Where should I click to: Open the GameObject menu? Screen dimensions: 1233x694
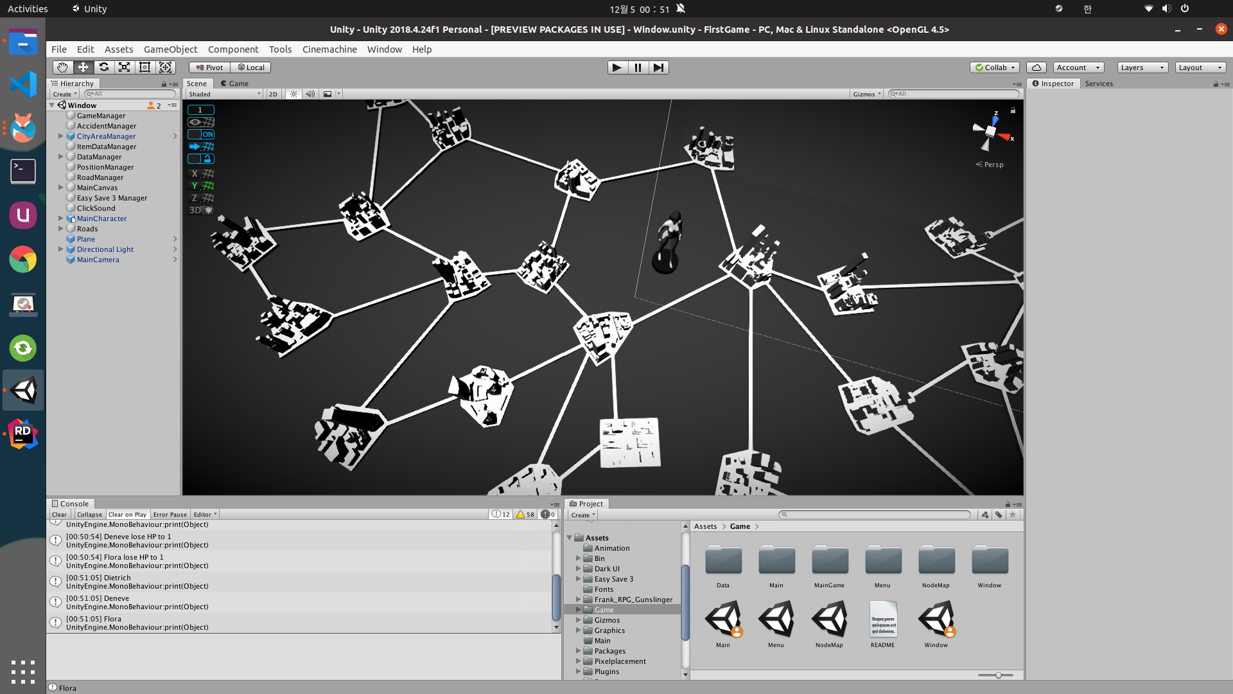170,49
